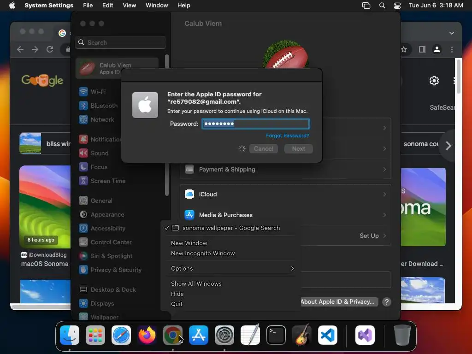Click Cancel in password dialog
472x354 pixels.
point(263,149)
